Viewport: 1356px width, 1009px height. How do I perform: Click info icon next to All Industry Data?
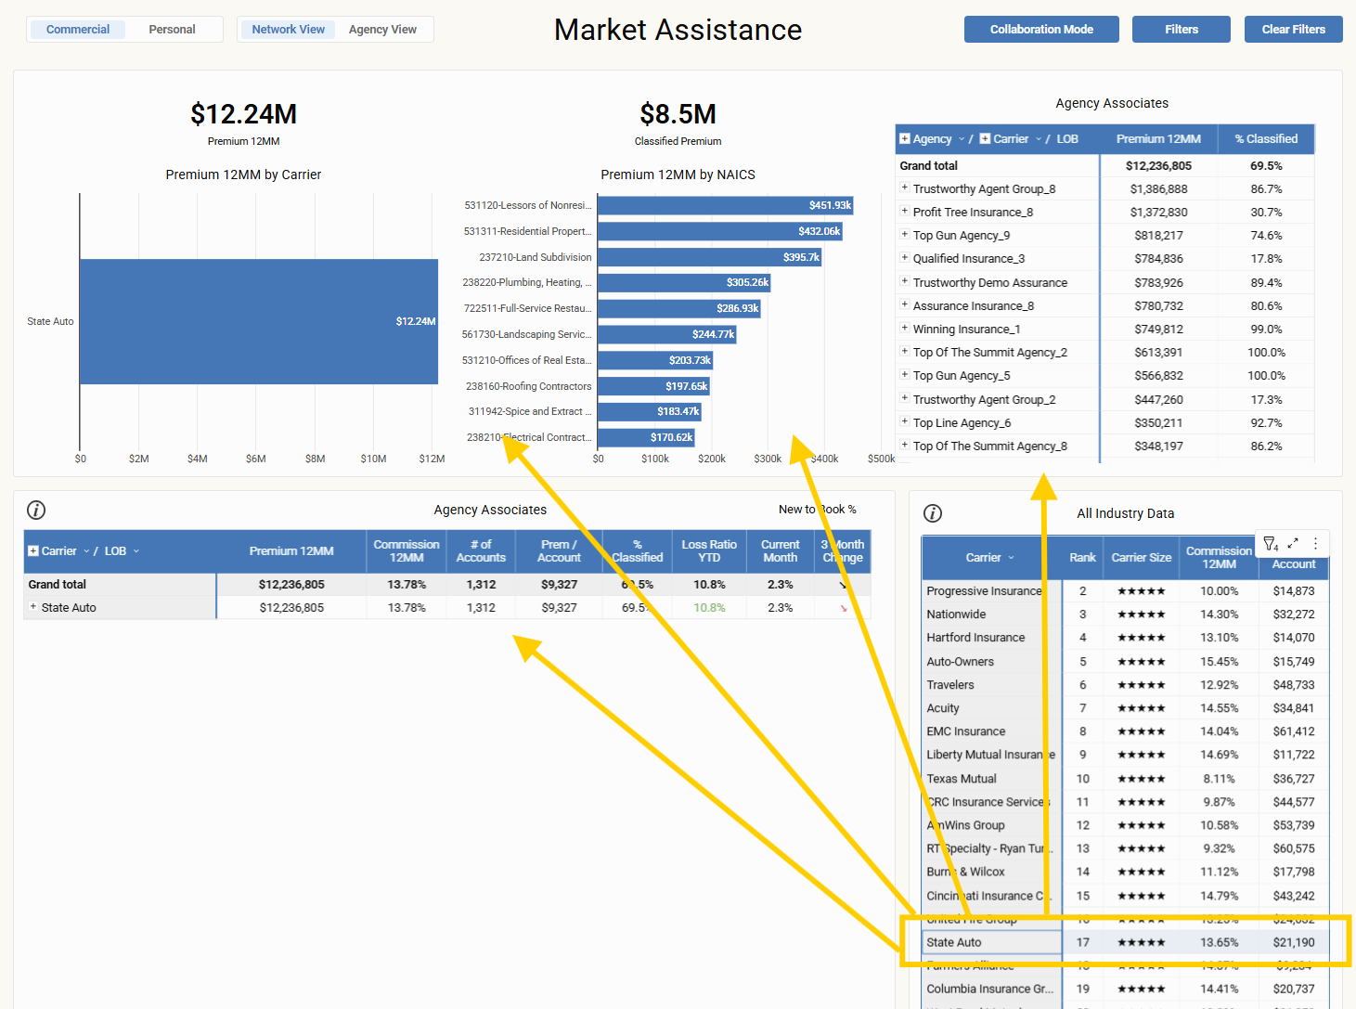click(933, 513)
